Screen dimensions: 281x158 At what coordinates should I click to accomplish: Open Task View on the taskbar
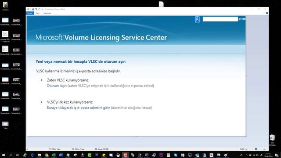pos(18,155)
